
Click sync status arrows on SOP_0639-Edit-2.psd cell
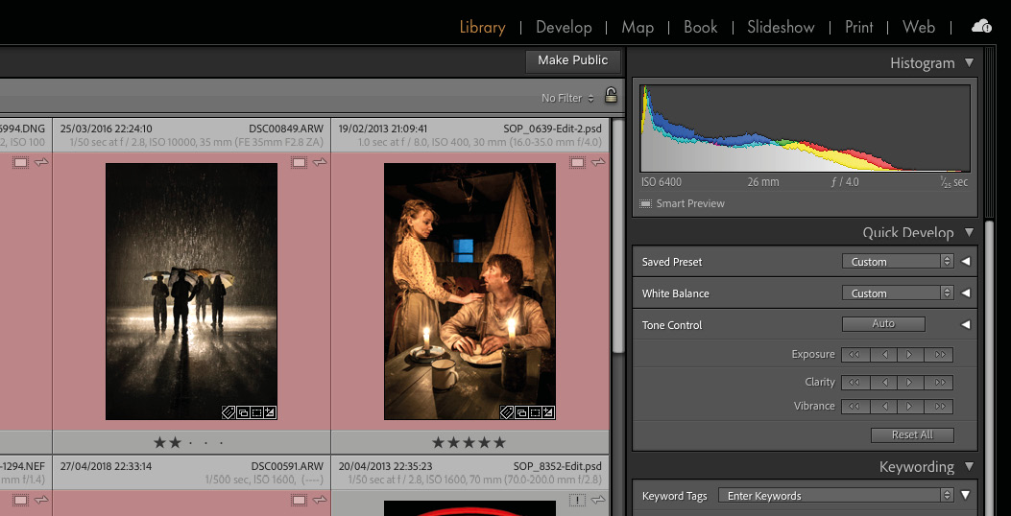pyautogui.click(x=599, y=162)
